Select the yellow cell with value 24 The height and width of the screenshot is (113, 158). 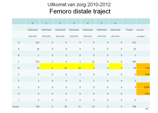pyautogui.click(x=60, y=66)
